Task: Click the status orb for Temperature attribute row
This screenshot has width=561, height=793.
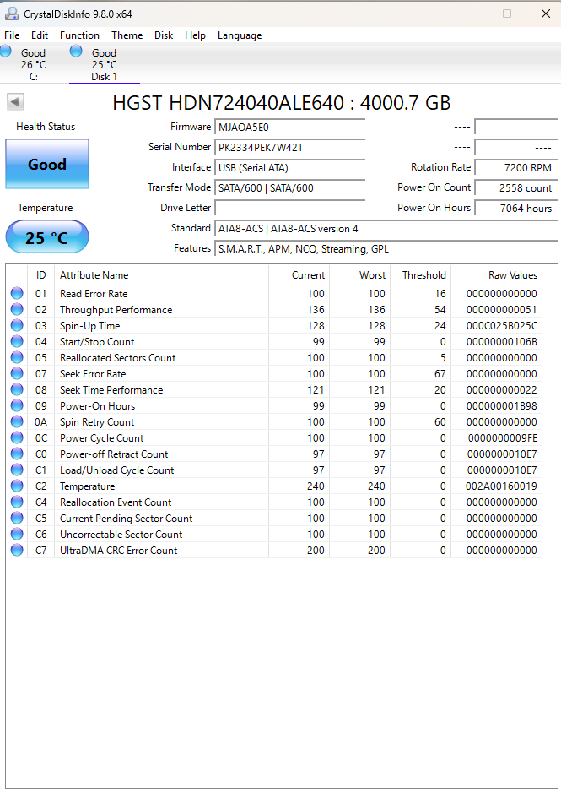Action: pos(17,486)
